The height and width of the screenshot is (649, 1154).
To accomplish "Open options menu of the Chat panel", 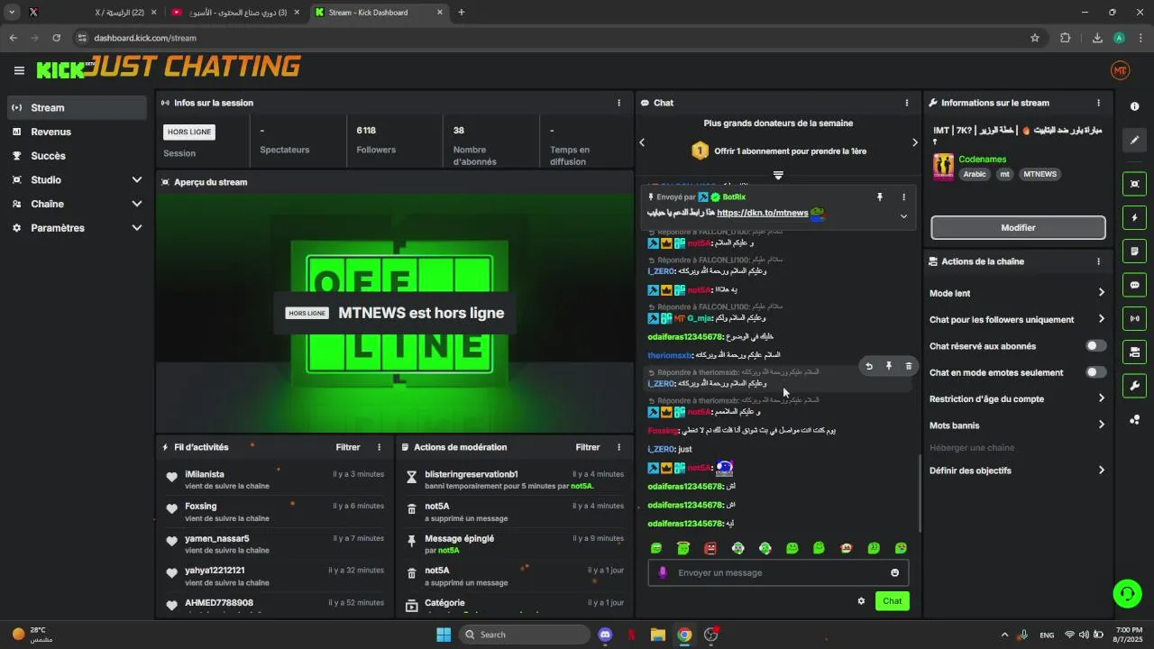I will point(907,103).
